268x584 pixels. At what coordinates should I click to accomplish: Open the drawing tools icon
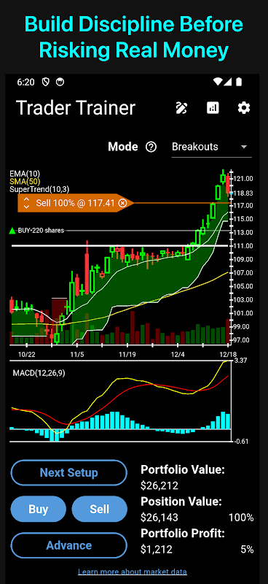181,108
